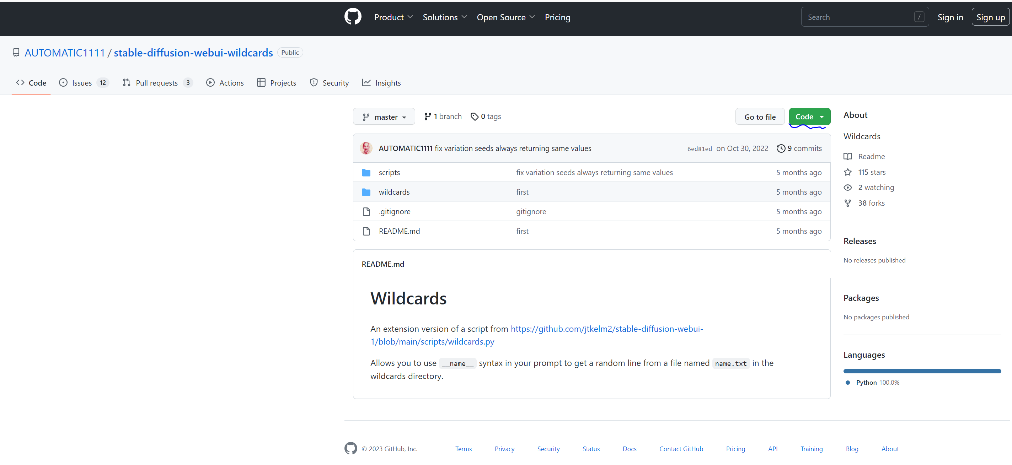The image size is (1012, 465).
Task: Open the master branch dropdown
Action: click(x=384, y=117)
